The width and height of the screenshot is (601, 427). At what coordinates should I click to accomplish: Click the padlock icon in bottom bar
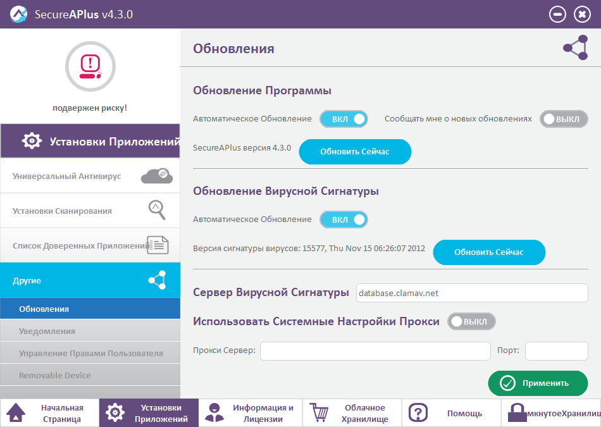(x=517, y=413)
